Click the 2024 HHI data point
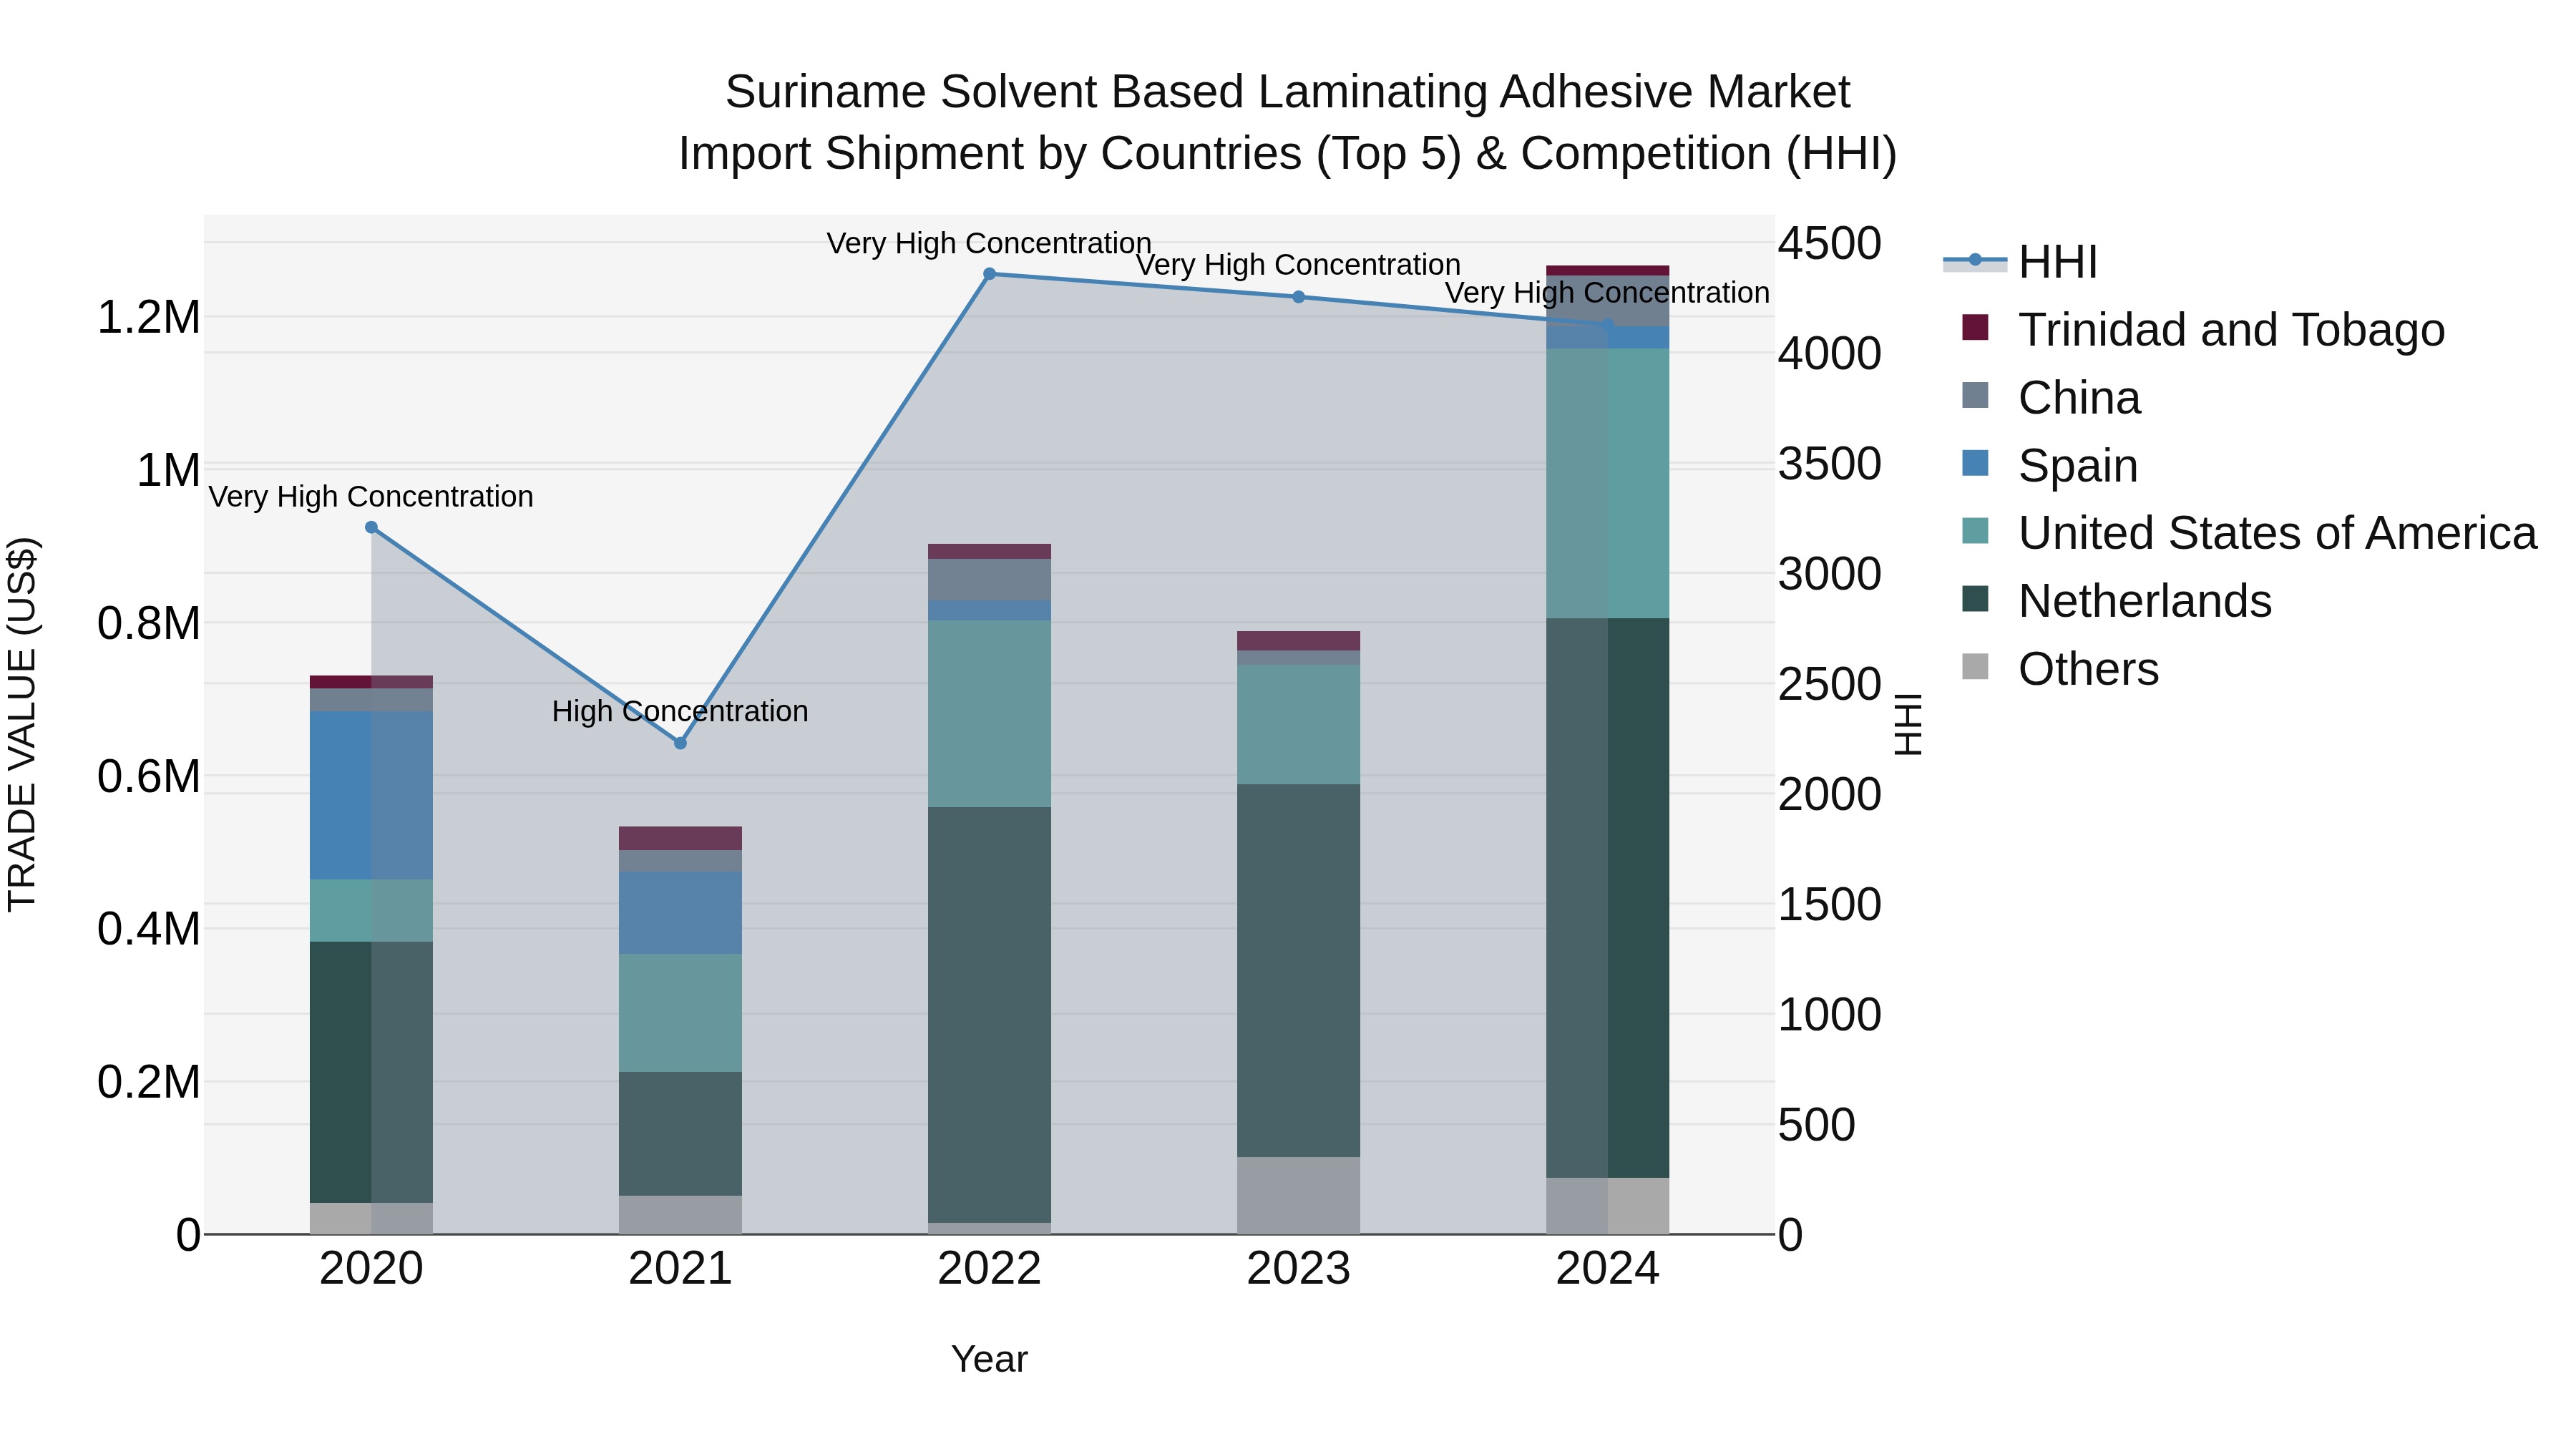 1607,325
